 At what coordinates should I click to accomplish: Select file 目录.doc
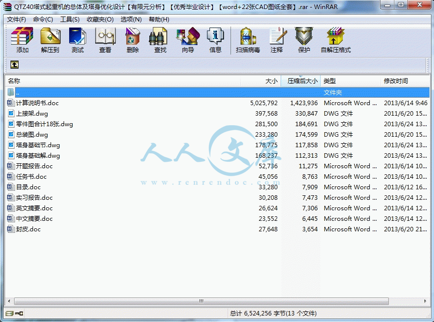click(x=218, y=187)
